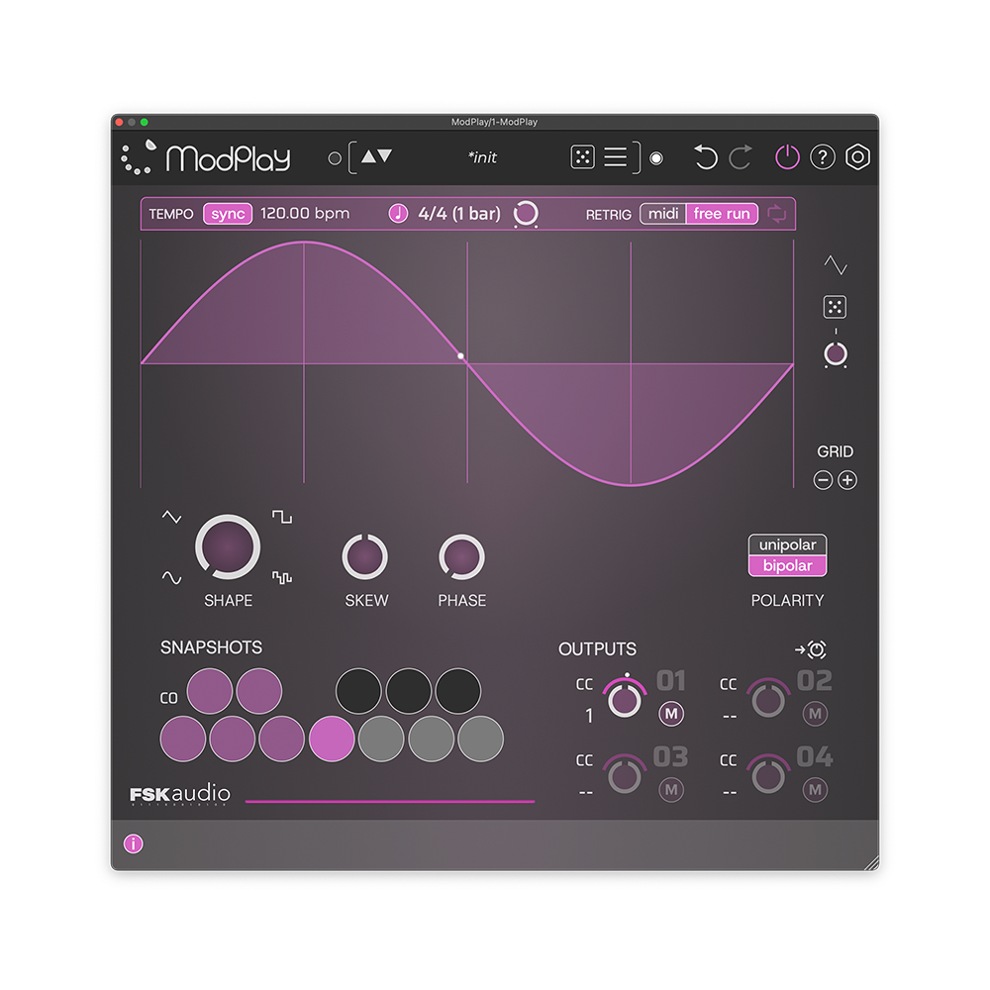Click the *init preset name

coord(482,157)
